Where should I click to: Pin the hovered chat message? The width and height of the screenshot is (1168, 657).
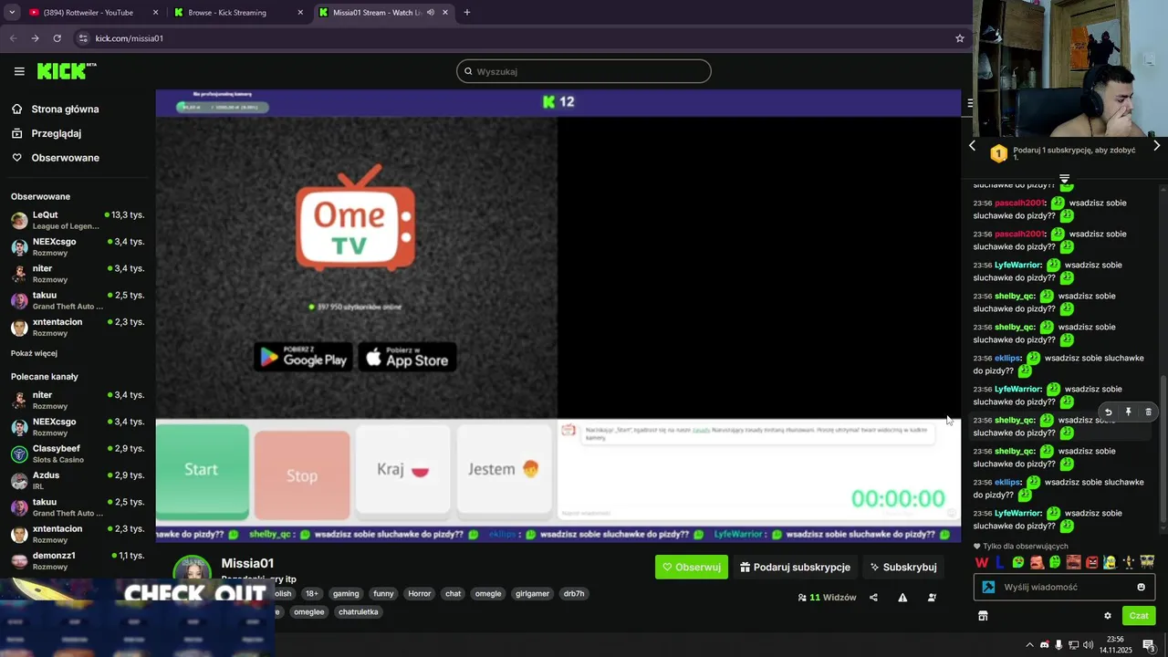1128,412
